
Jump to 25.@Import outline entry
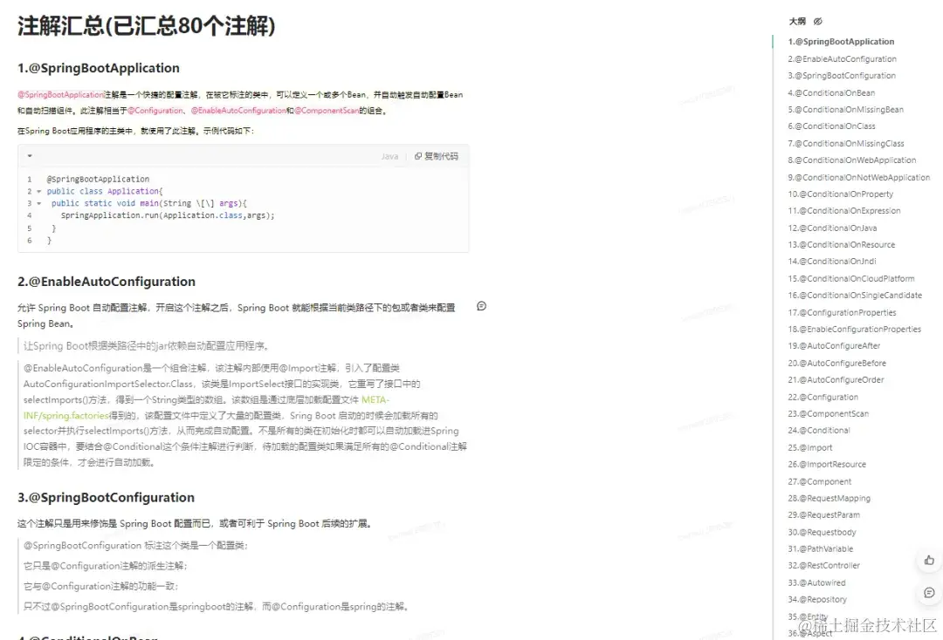(810, 448)
